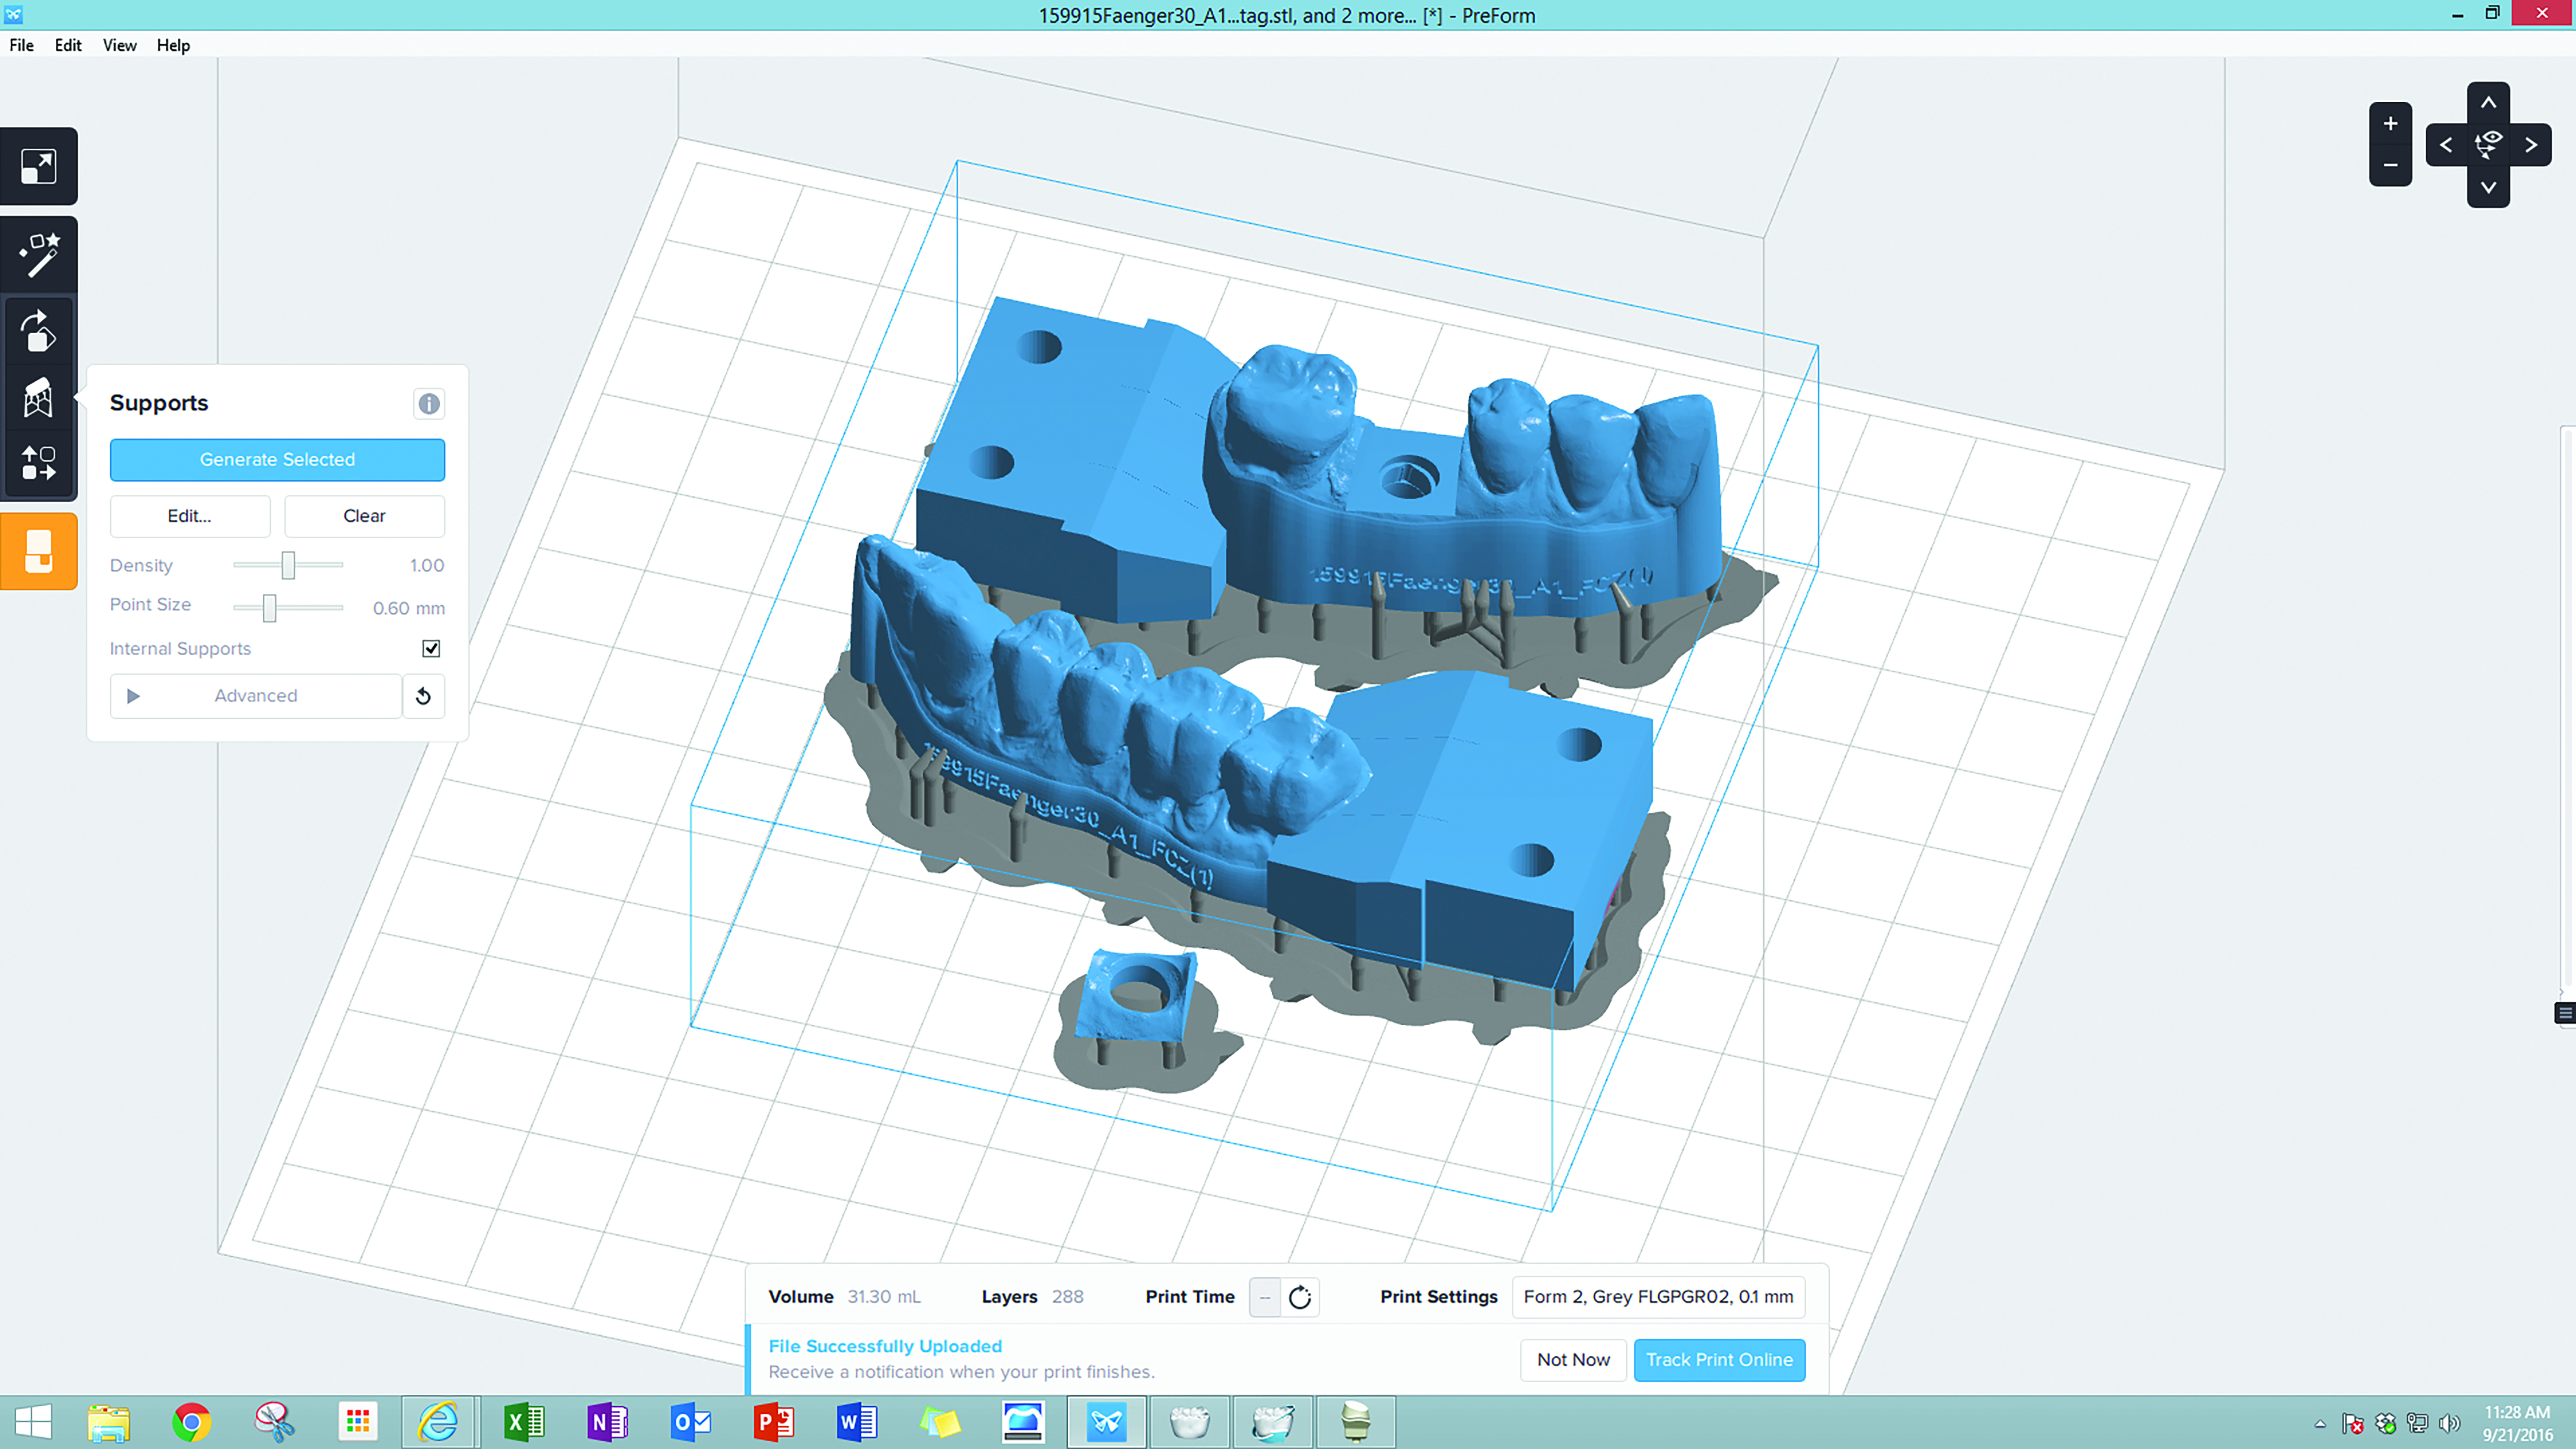The width and height of the screenshot is (2576, 1449).
Task: Rotate the view up with the arrow
Action: 2488,103
